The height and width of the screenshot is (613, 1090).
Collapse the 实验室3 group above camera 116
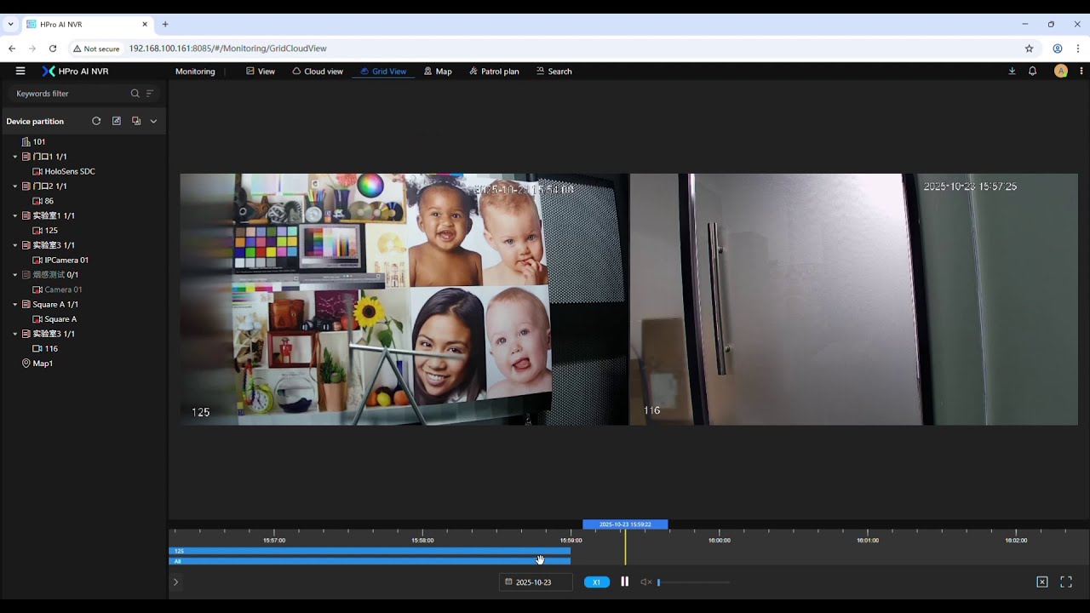[x=15, y=334]
